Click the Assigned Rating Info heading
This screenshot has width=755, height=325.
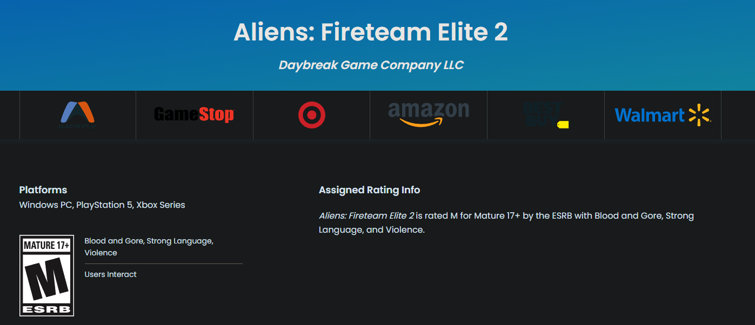click(369, 190)
